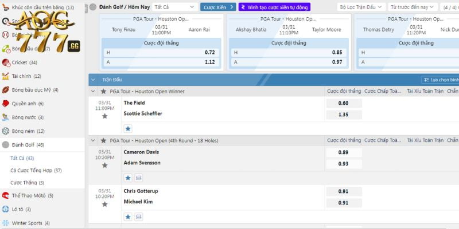459x229 pixels.
Task: Click the Cược Xiên button
Action: point(217,7)
